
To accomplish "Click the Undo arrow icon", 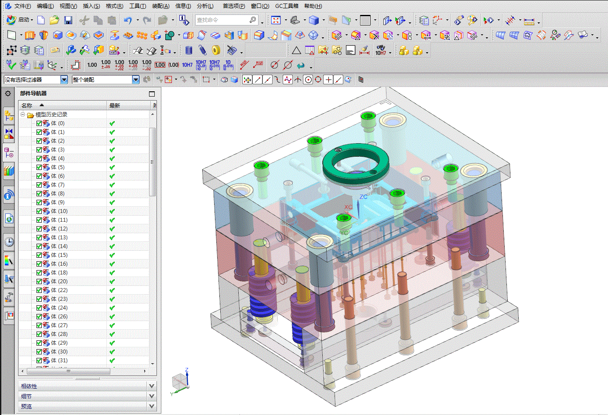I will [128, 20].
